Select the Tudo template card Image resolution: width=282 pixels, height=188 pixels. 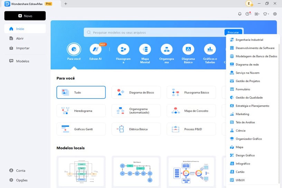click(81, 92)
